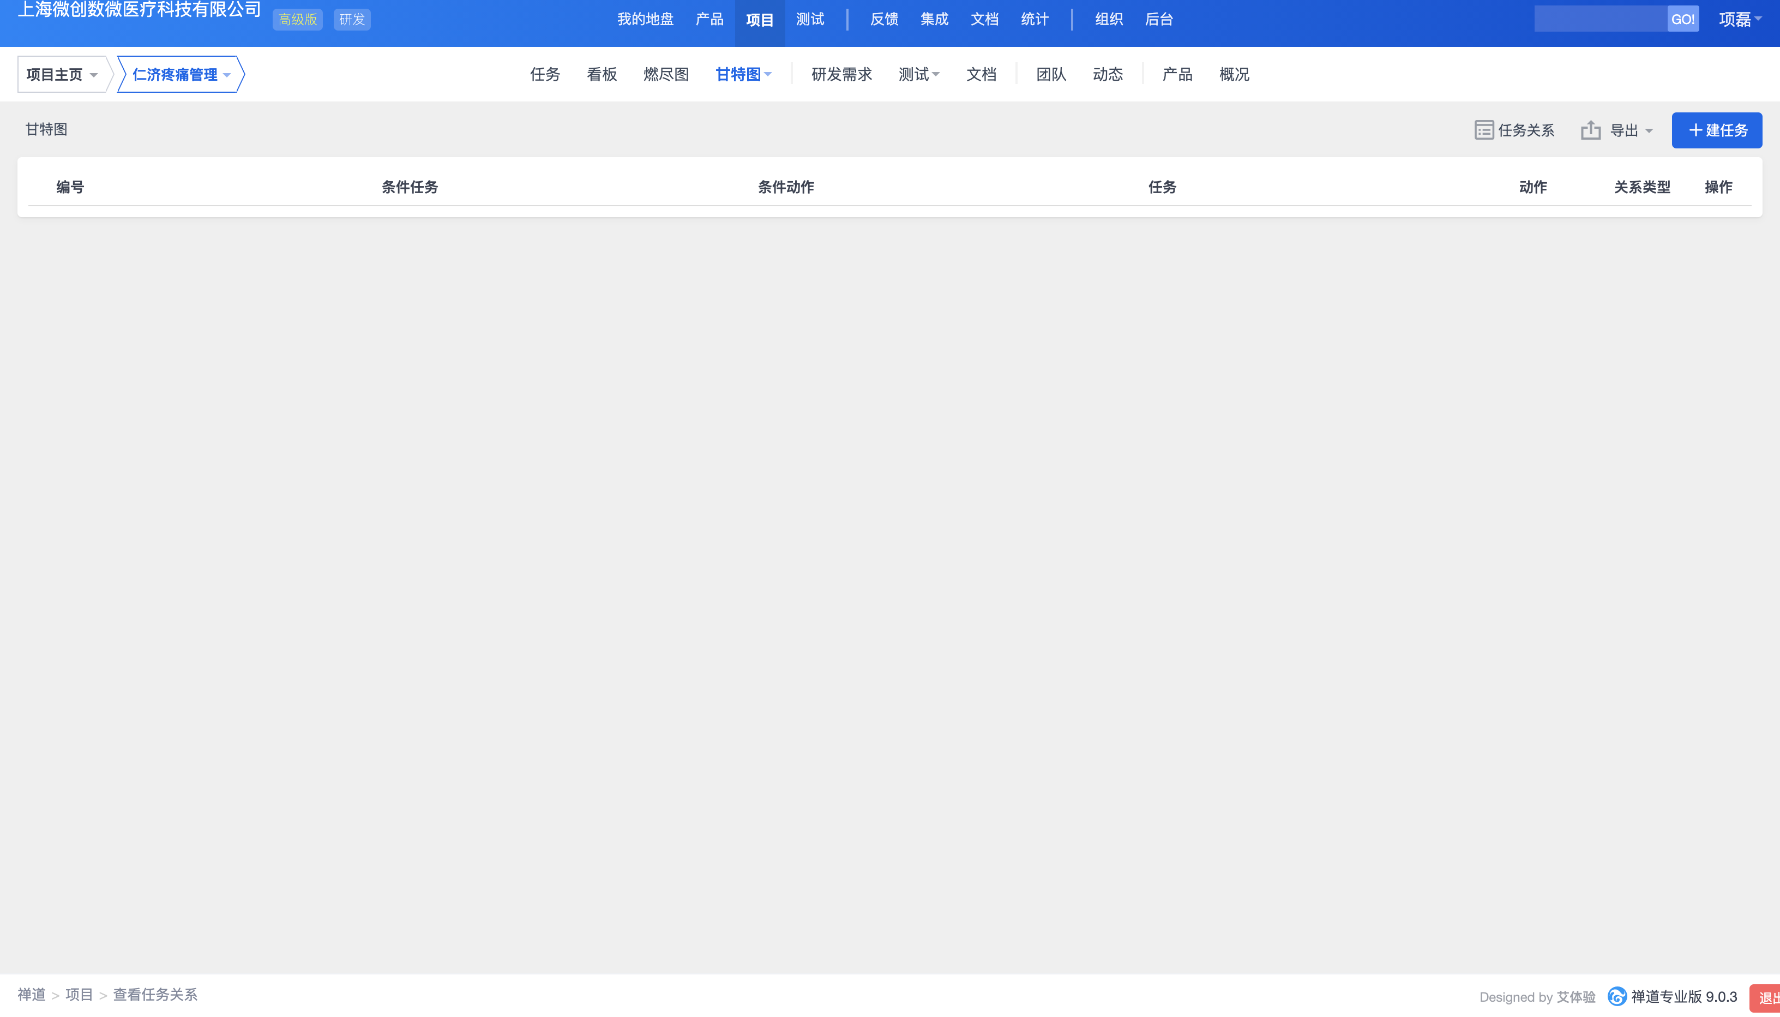Image resolution: width=1780 pixels, height=1017 pixels.
Task: Click into the top search input field
Action: 1601,20
